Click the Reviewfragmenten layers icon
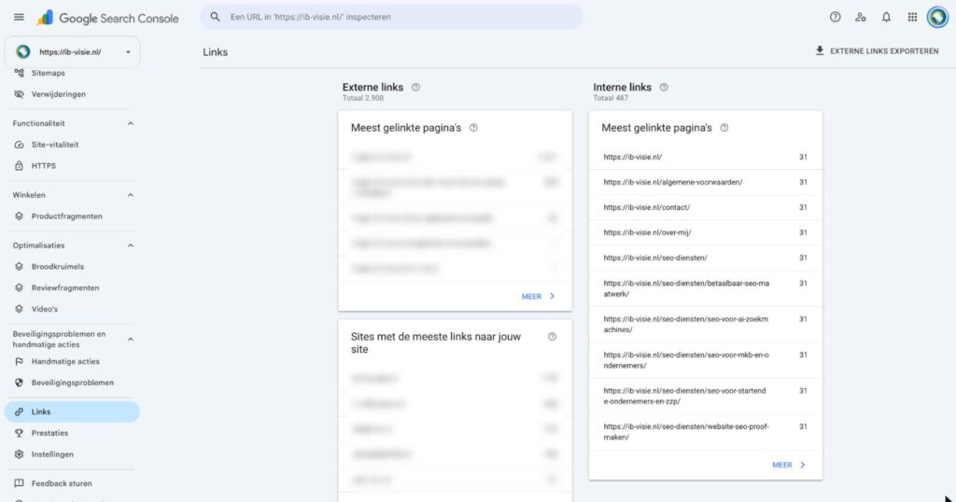956x502 pixels. coord(19,287)
